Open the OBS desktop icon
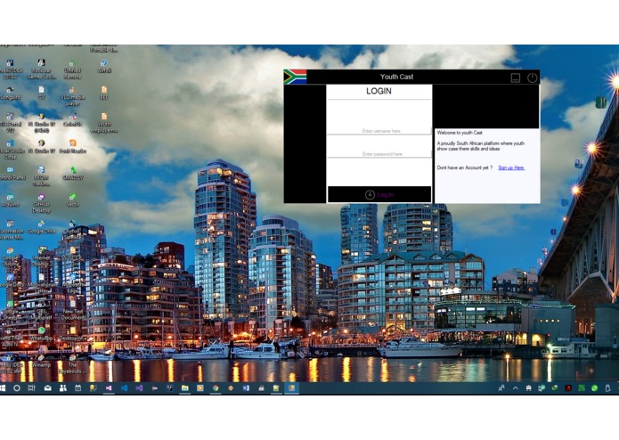The image size is (619, 440). [41, 310]
